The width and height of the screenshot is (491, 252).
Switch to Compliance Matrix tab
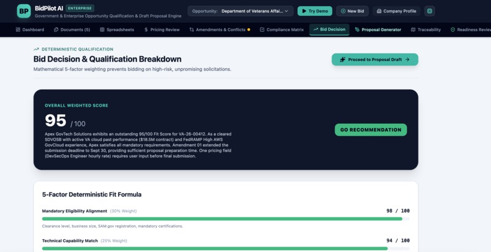point(282,29)
